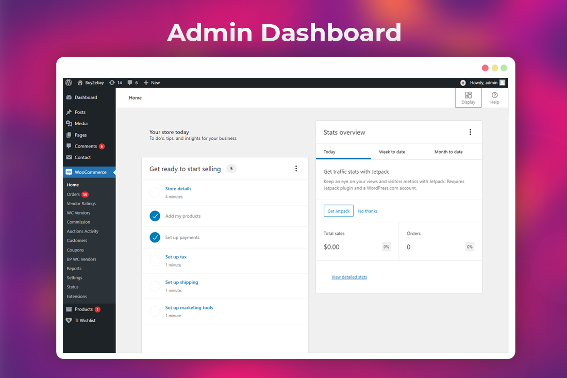Switch to Month to date tab

click(448, 152)
